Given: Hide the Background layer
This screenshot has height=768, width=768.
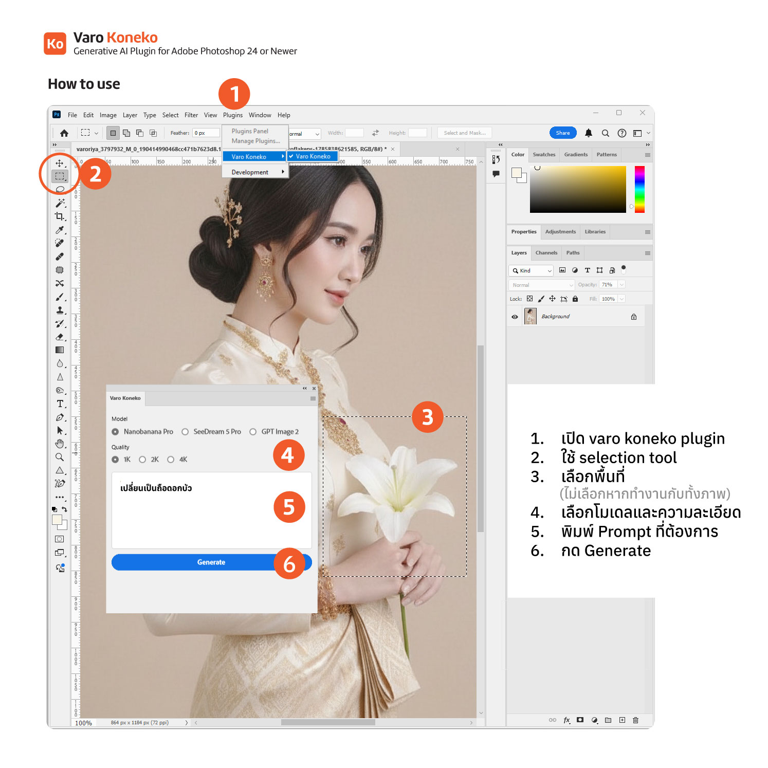Looking at the screenshot, I should (x=515, y=317).
